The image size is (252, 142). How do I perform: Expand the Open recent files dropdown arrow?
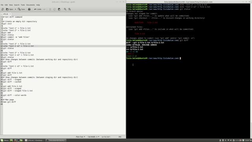(x=15, y=9)
